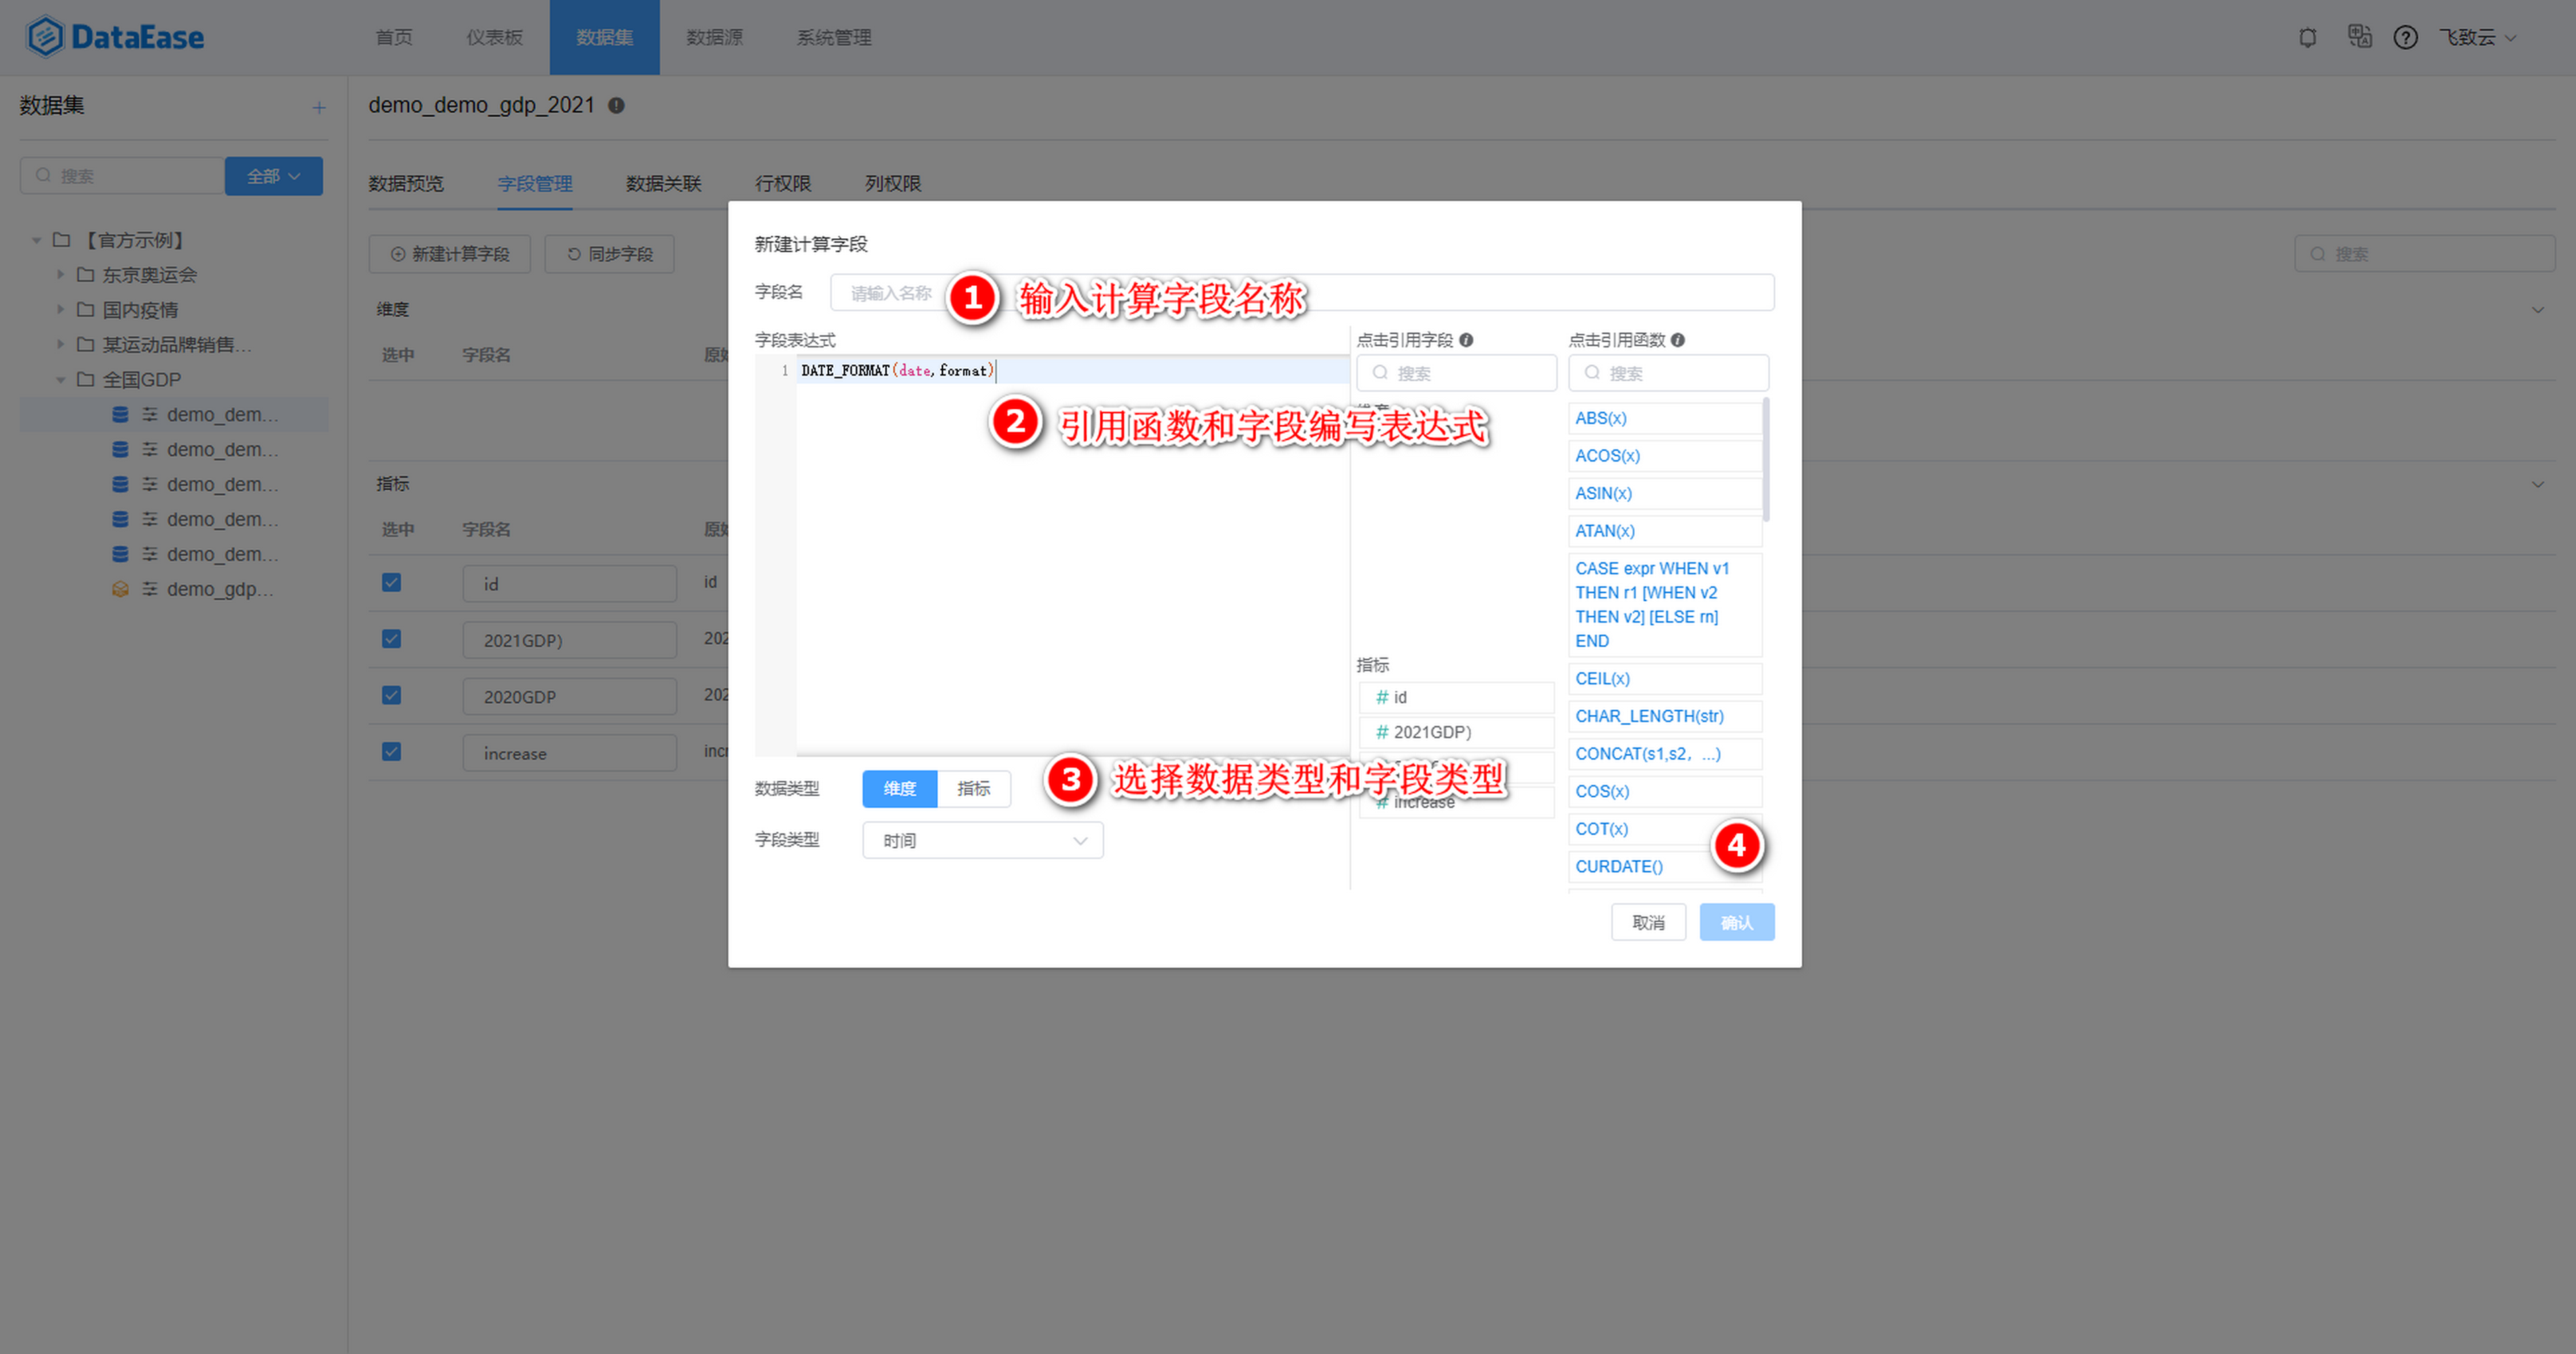The width and height of the screenshot is (2576, 1354).
Task: Click the 取消 button
Action: pyautogui.click(x=1648, y=922)
